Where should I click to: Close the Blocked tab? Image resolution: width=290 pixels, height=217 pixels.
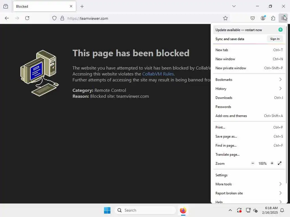click(x=71, y=6)
